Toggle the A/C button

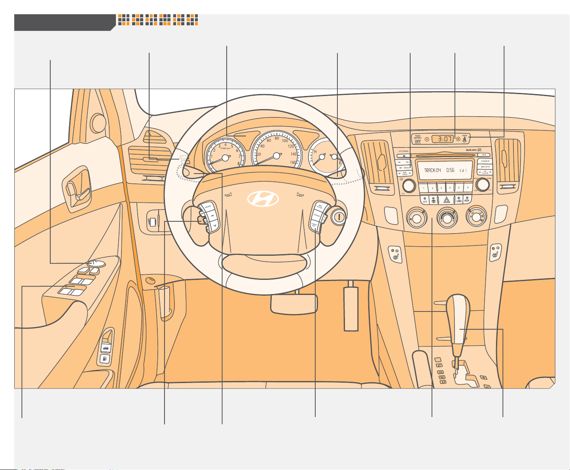tap(425, 200)
